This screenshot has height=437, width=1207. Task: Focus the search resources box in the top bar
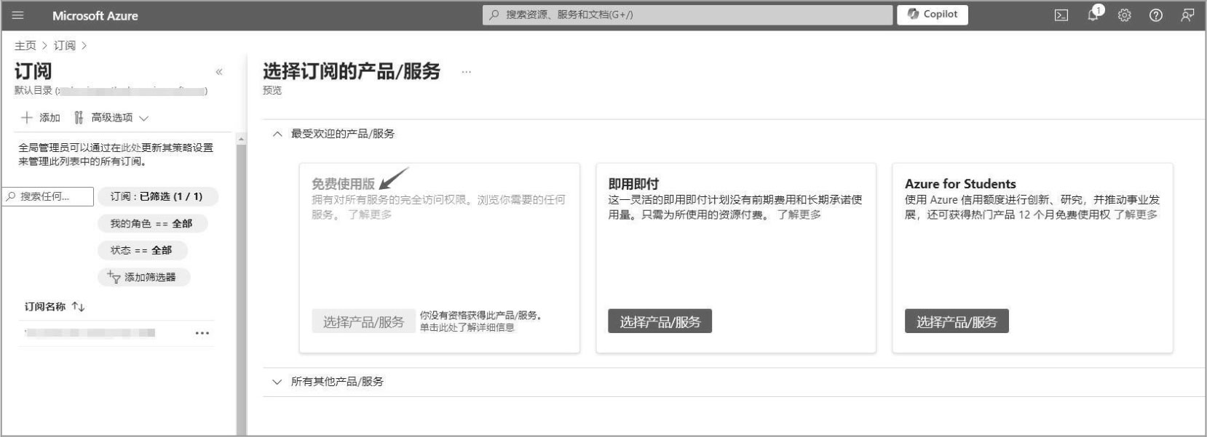coord(687,15)
